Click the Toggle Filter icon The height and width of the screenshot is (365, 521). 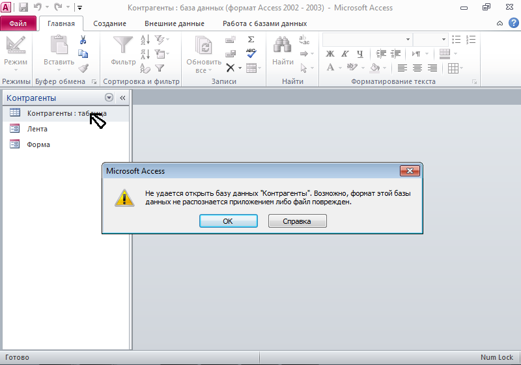(160, 68)
